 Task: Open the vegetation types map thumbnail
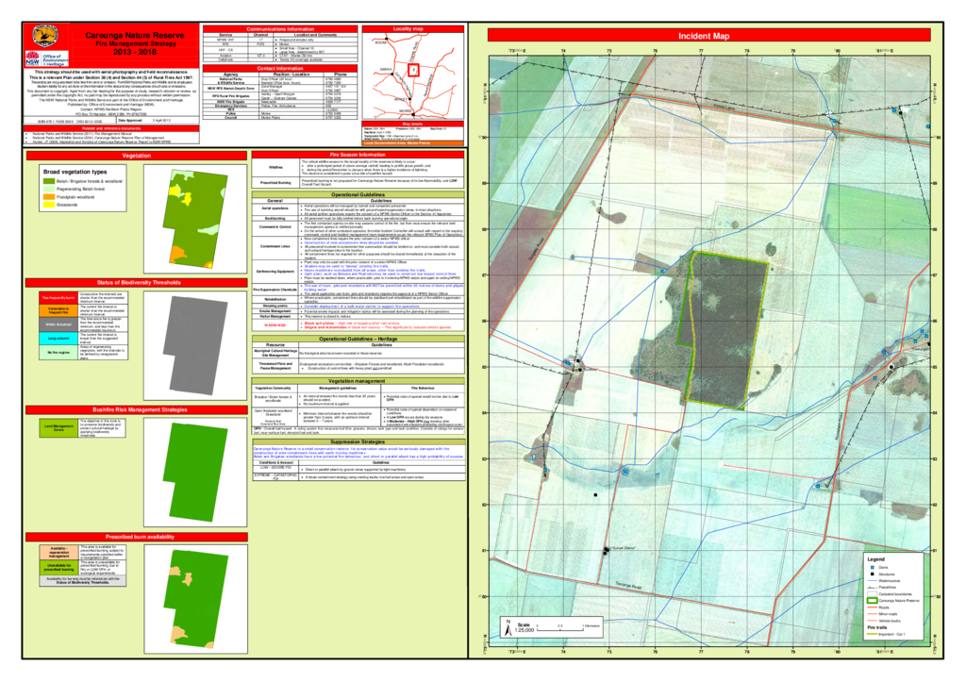tap(194, 219)
